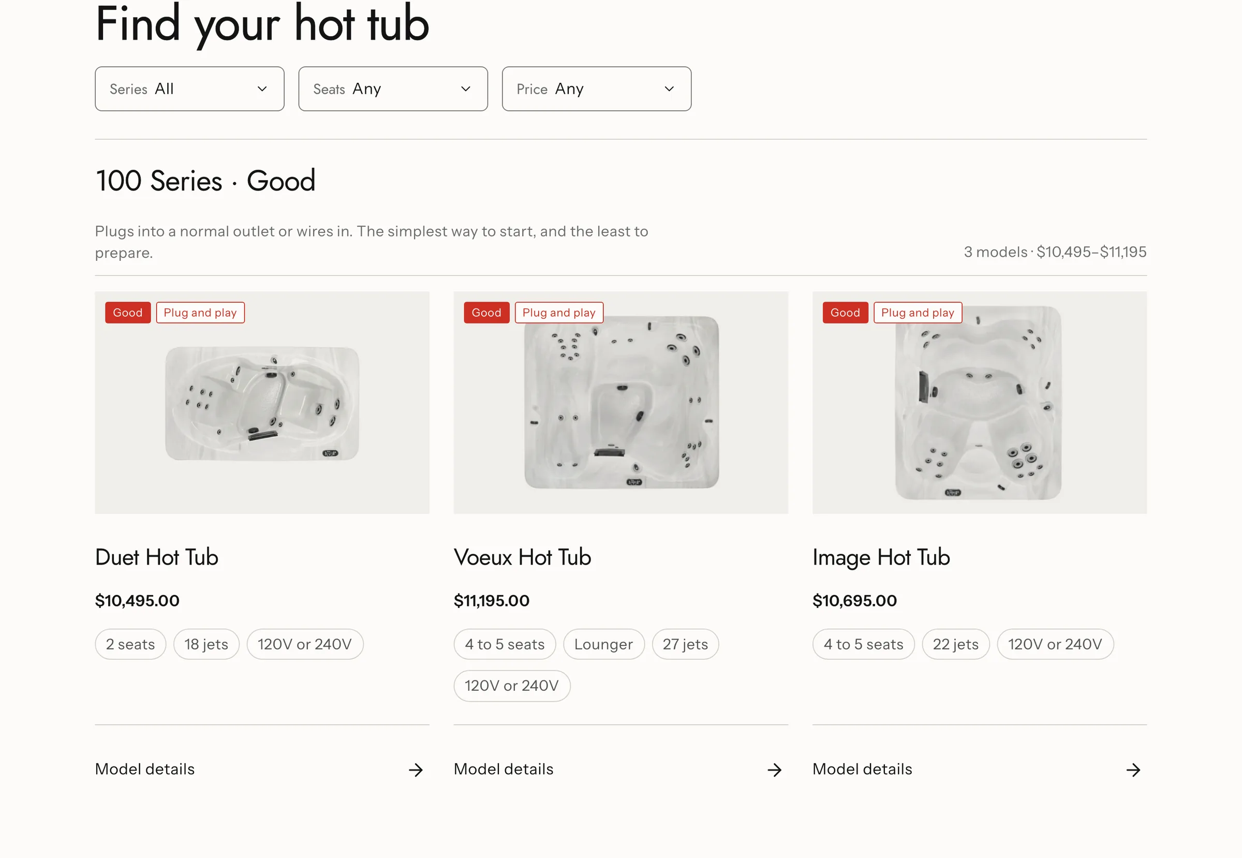Click the 2 seats tag

[x=130, y=644]
